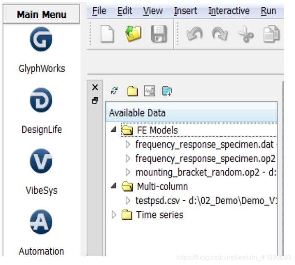Open the Edit menu
The width and height of the screenshot is (295, 265).
[124, 11]
